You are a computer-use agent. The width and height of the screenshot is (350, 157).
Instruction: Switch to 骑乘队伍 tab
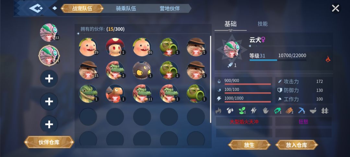[x=126, y=9]
